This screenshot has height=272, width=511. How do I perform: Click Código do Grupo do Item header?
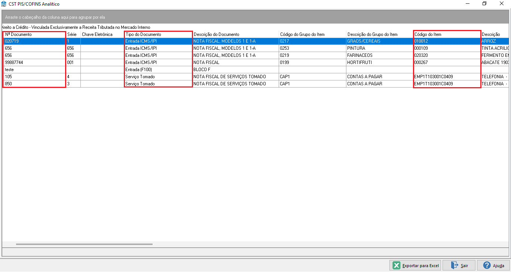coord(312,34)
